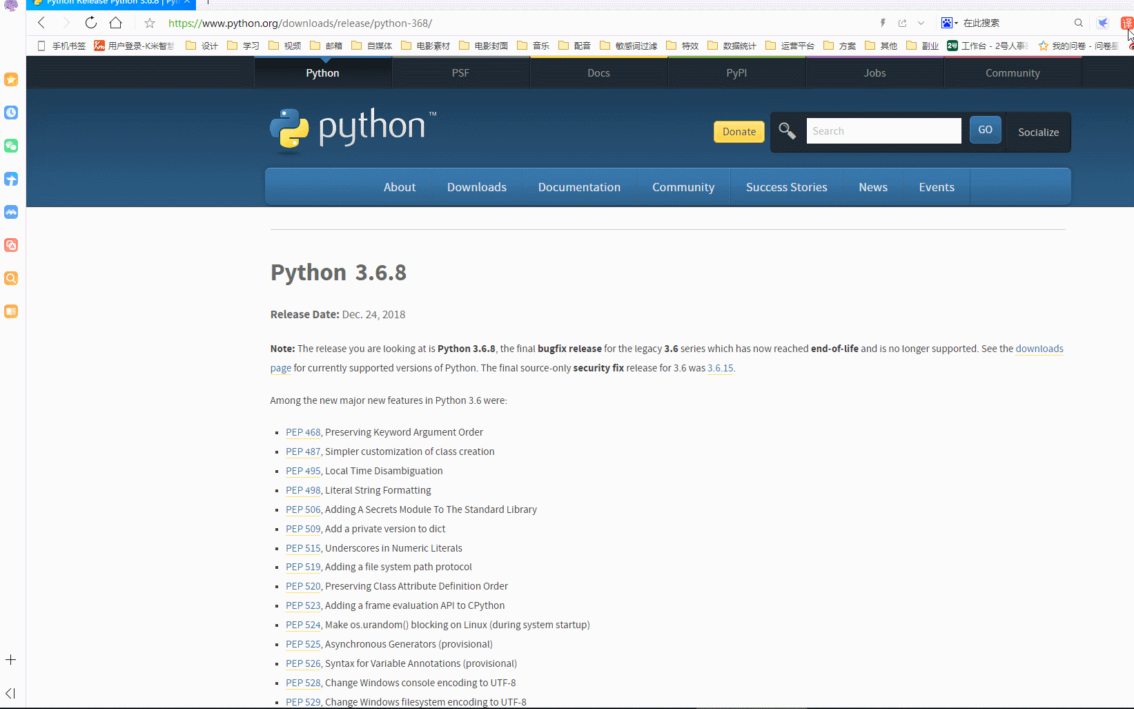Switch to the PSF top tab

pos(460,72)
